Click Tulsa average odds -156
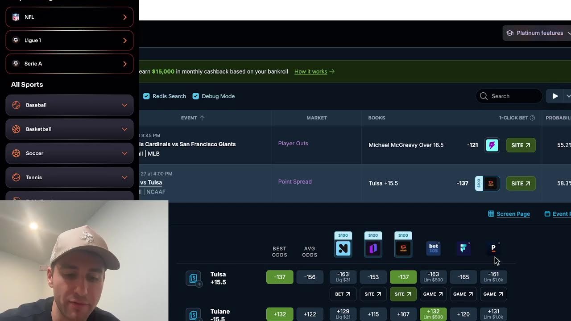Screen dimensions: 571x321 (310, 277)
